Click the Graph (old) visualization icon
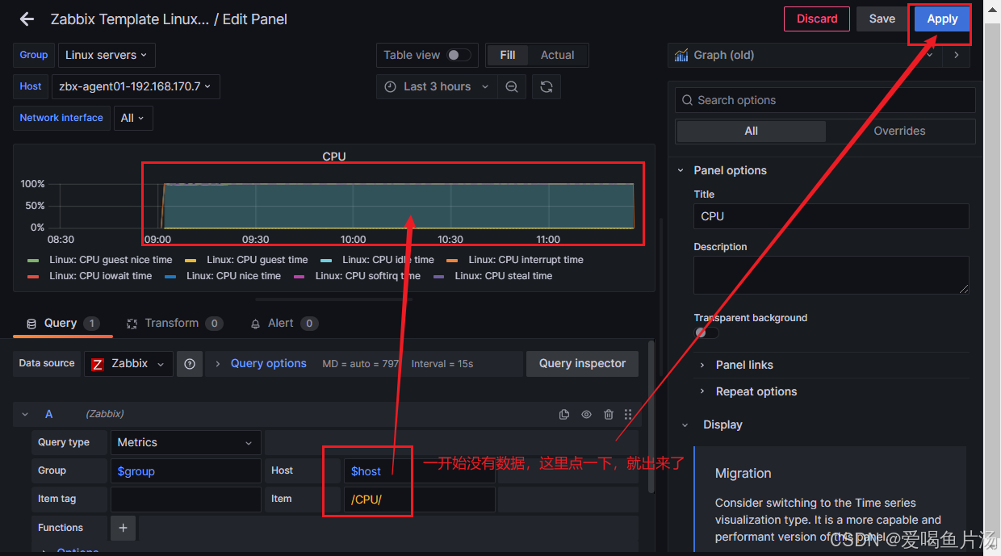The image size is (1001, 556). (681, 55)
